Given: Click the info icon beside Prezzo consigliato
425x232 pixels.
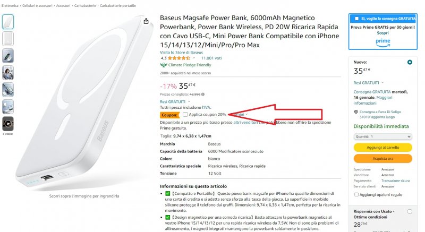Looking at the screenshot, I should [x=203, y=94].
